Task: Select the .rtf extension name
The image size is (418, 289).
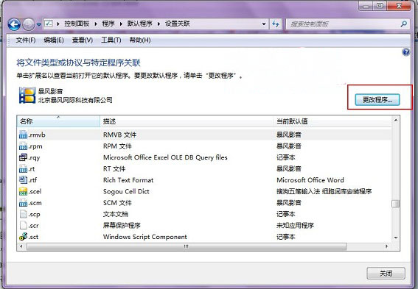Action: point(32,180)
